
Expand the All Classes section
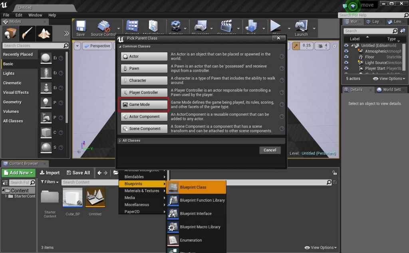pos(120,140)
